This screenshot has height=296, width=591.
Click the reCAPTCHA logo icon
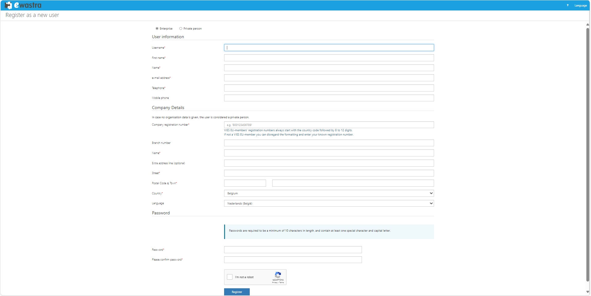(278, 275)
